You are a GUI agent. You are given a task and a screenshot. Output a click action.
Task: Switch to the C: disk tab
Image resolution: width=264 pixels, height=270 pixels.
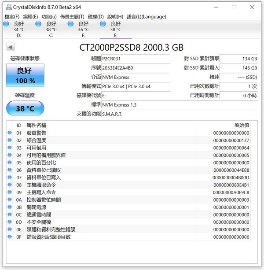pyautogui.click(x=51, y=30)
